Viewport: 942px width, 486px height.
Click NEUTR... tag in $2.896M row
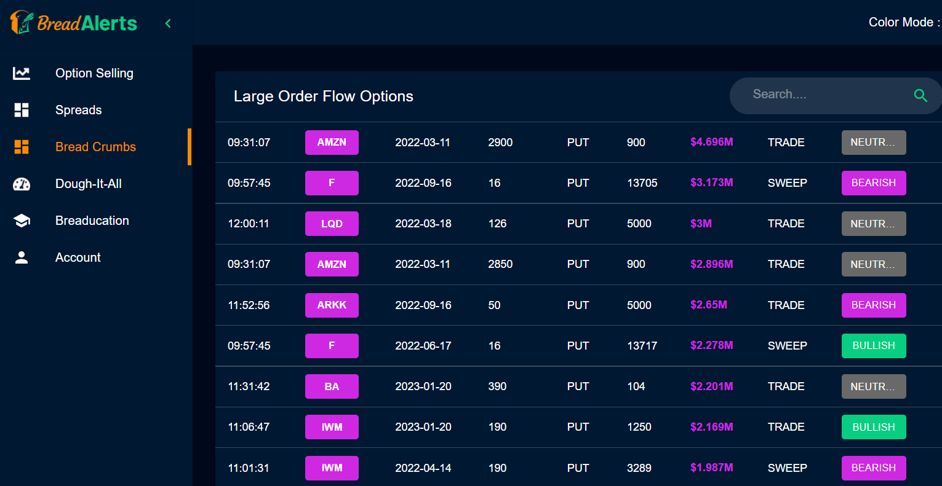[874, 264]
